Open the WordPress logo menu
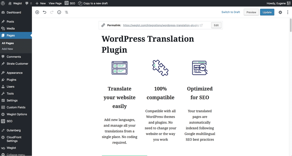292x156 pixels. 3,3
